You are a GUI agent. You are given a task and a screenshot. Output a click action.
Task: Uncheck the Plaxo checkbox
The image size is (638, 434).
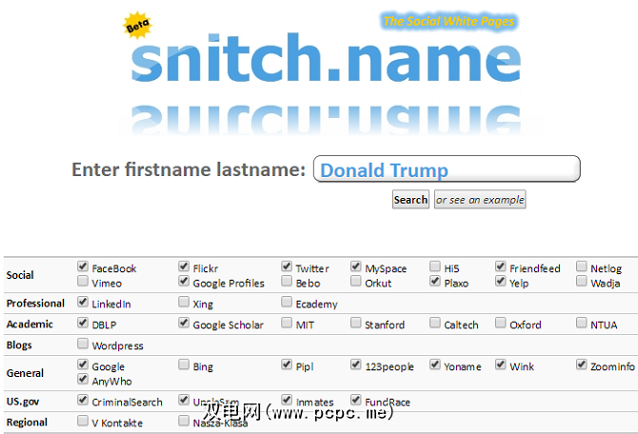[x=435, y=281]
